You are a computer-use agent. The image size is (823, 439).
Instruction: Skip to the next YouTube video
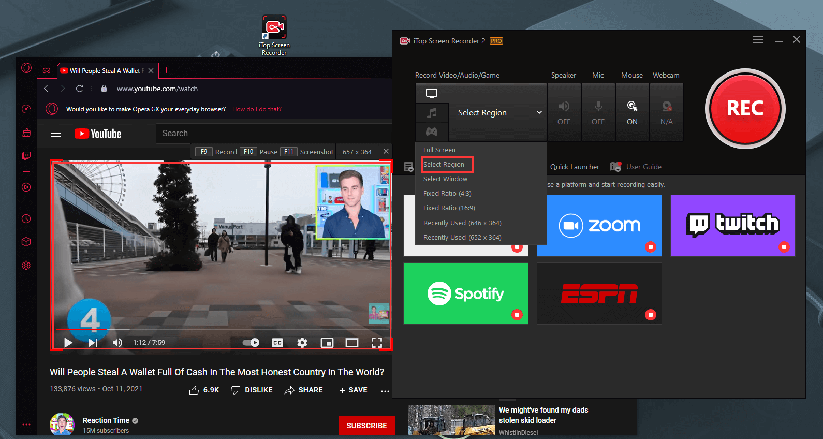(x=93, y=342)
